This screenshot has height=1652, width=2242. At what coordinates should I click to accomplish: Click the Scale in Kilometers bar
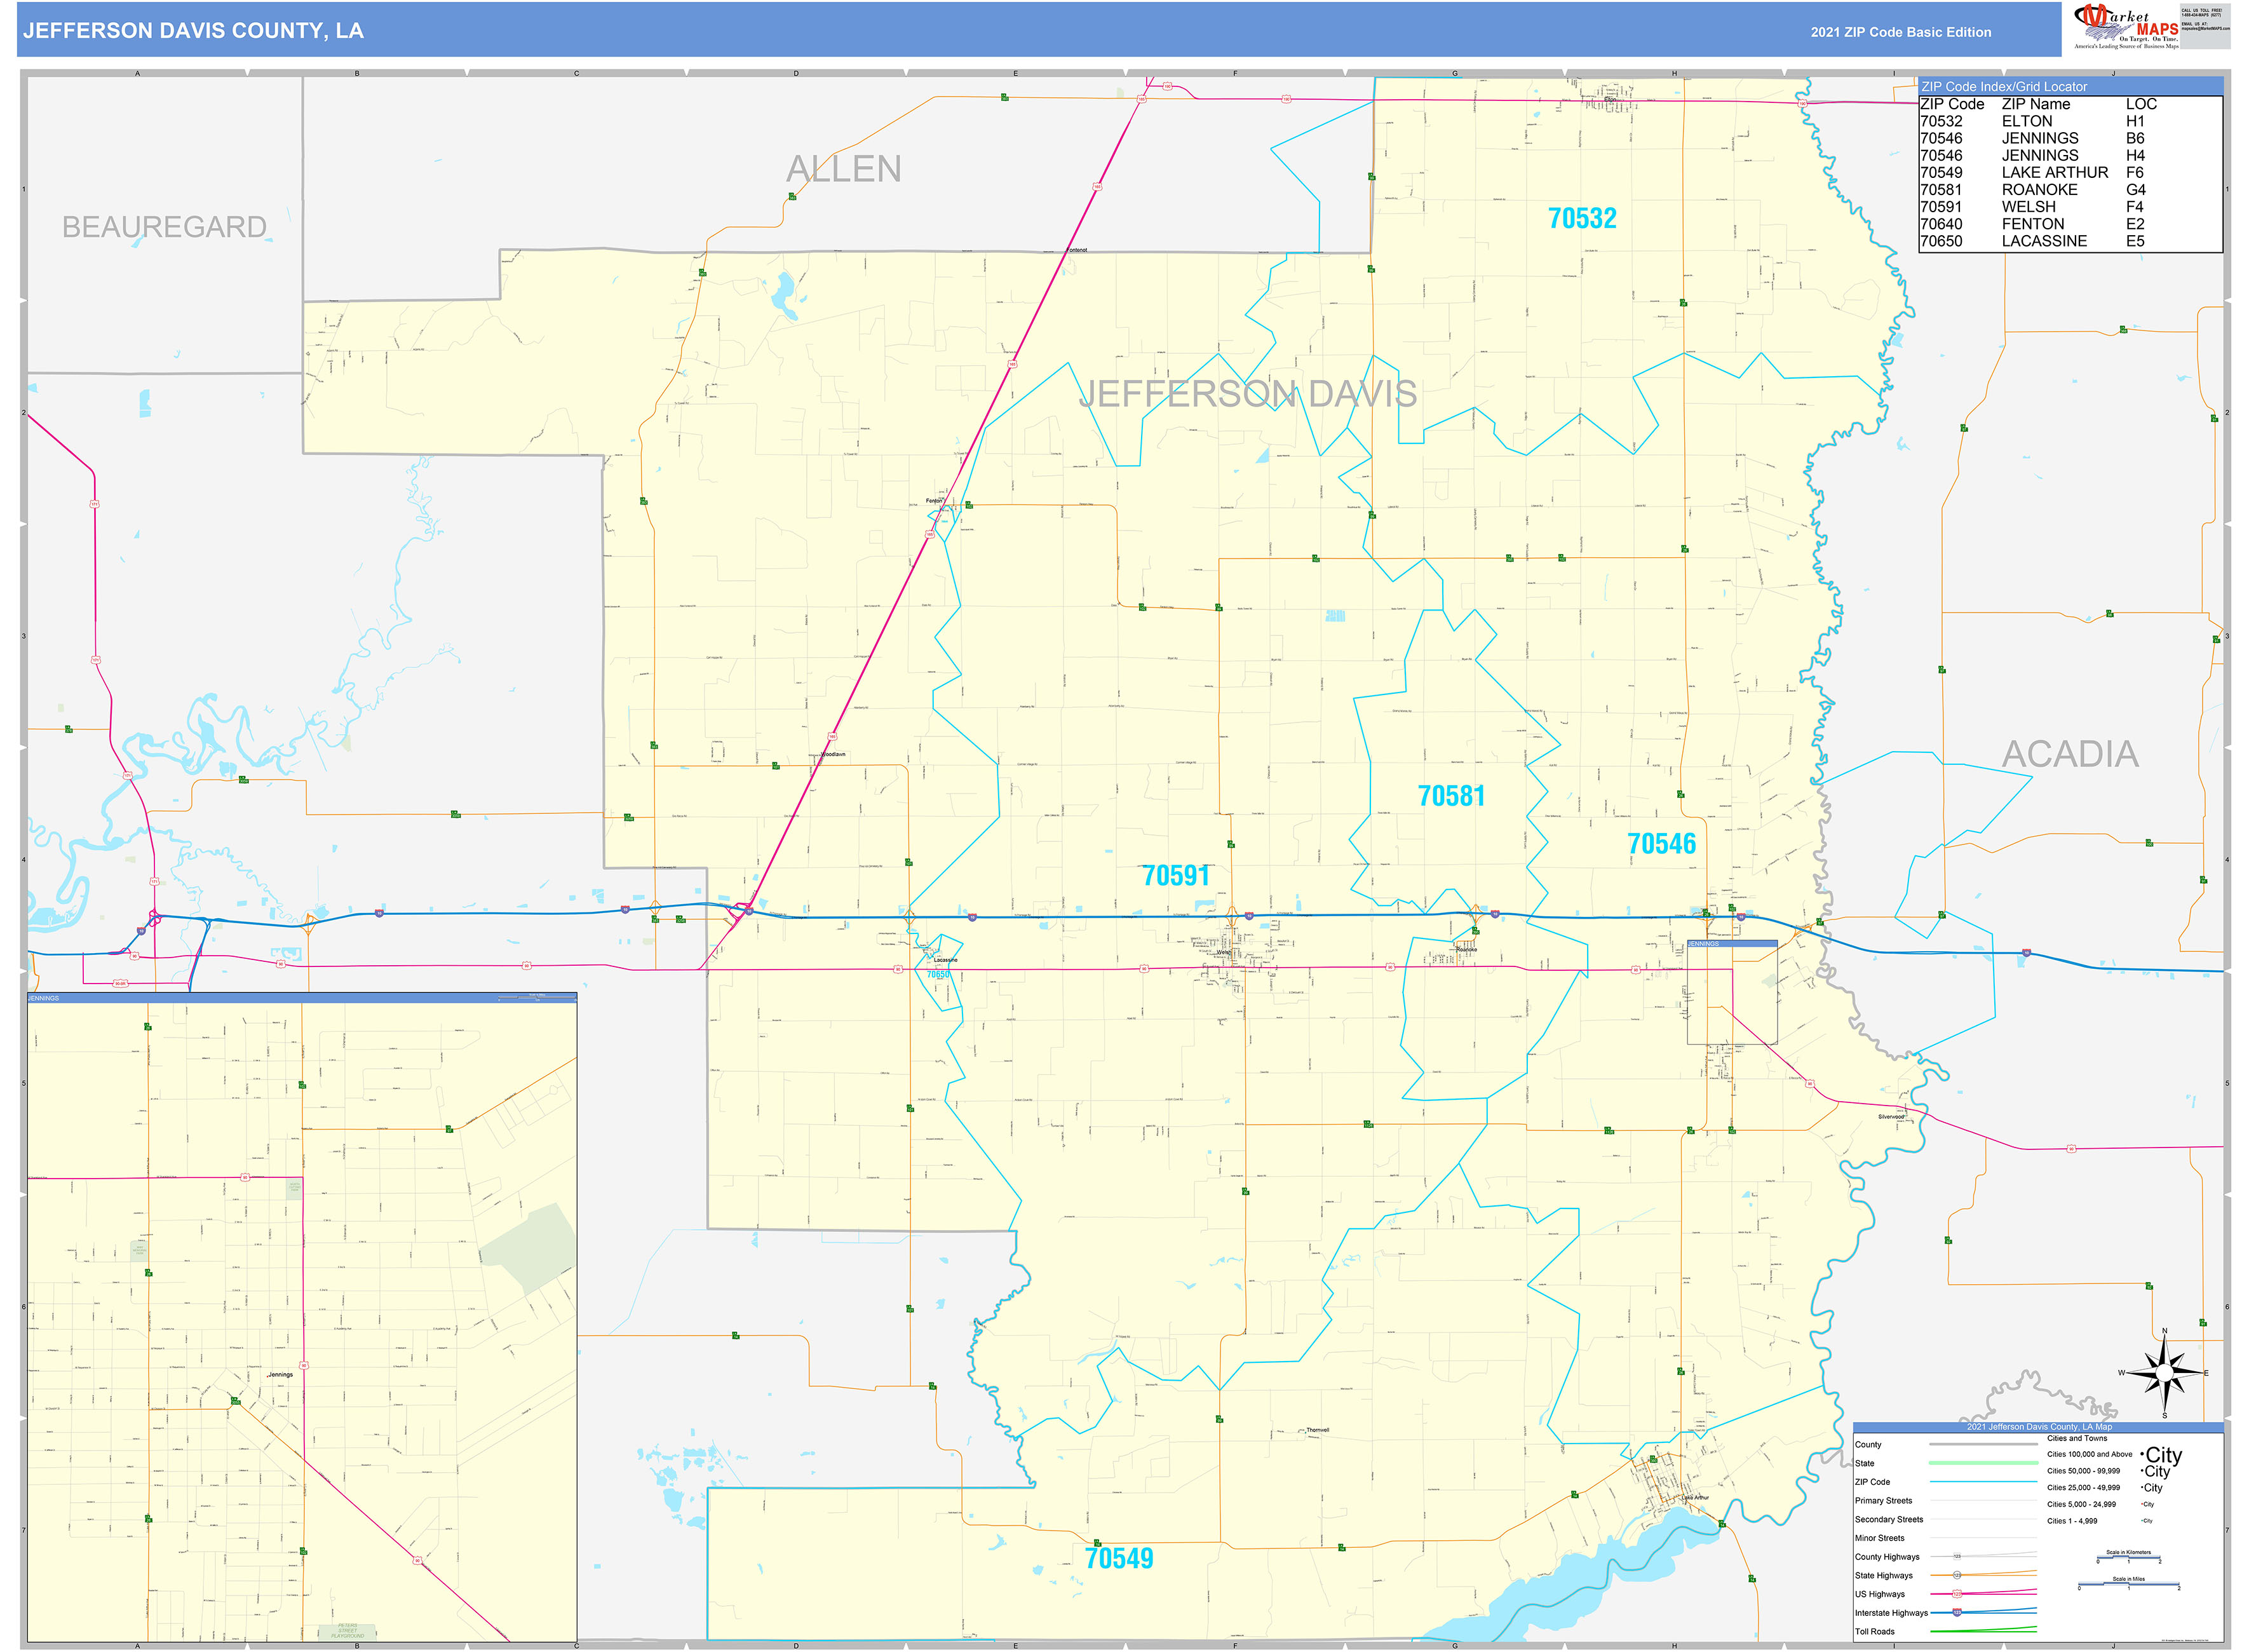(x=2129, y=1558)
